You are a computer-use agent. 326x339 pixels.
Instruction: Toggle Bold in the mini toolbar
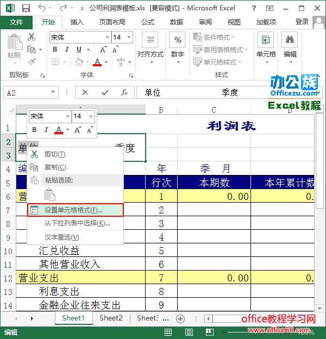coord(34,130)
